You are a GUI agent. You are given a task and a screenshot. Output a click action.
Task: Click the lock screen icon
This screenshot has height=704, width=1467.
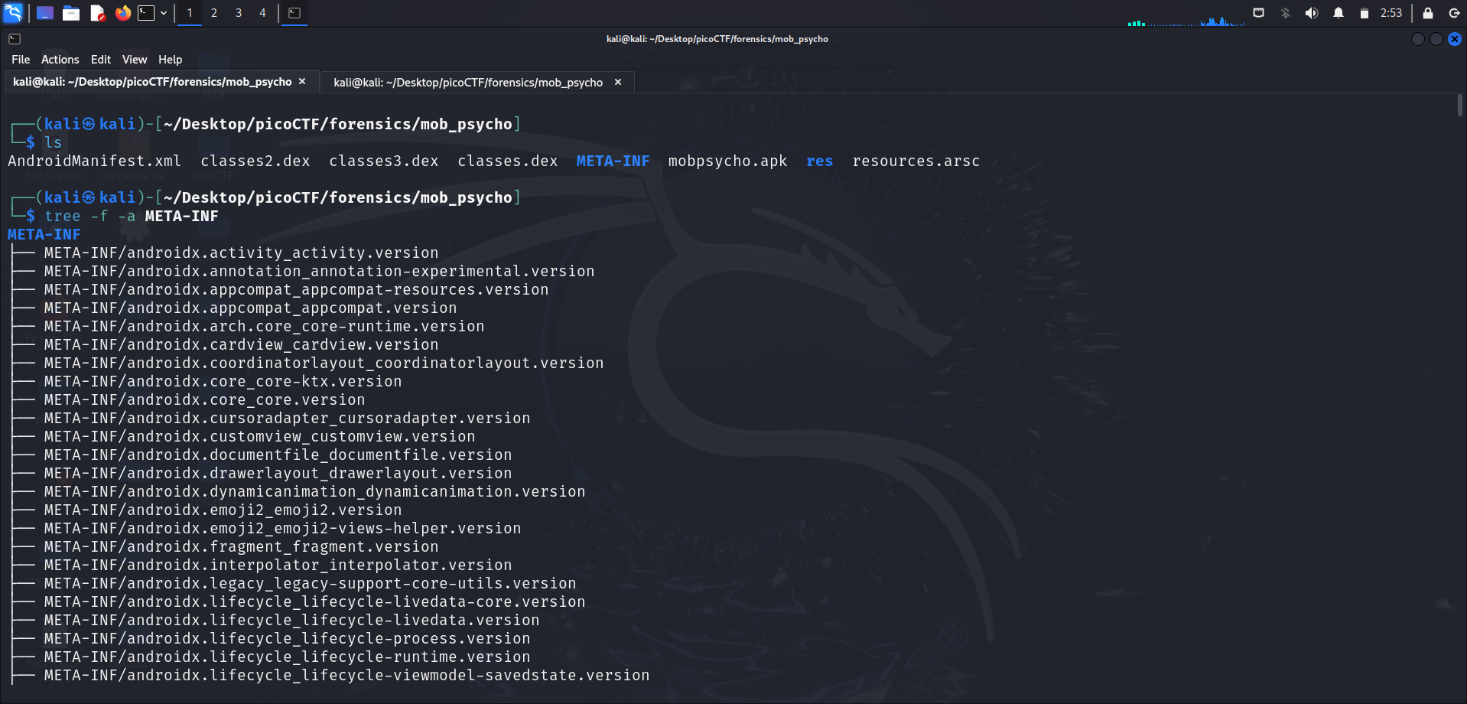point(1427,13)
